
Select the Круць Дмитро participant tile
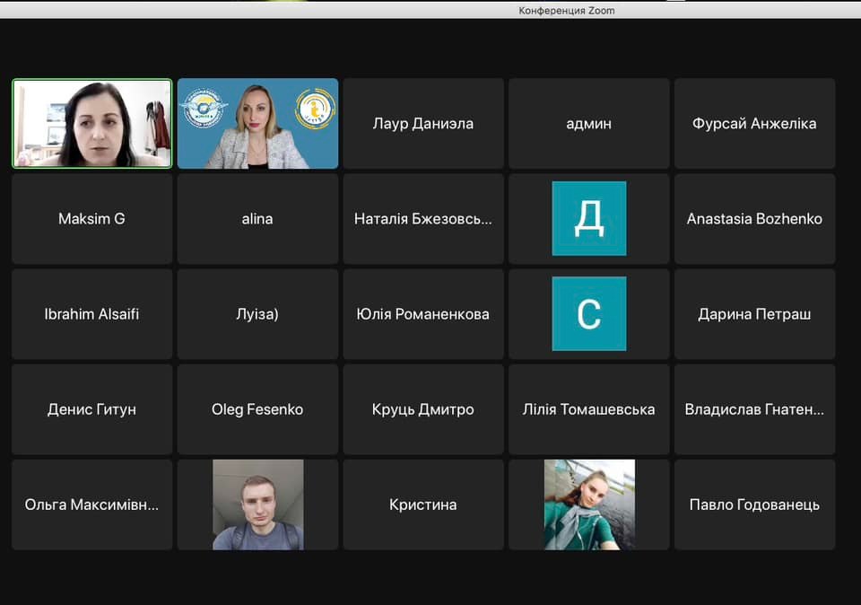point(423,409)
